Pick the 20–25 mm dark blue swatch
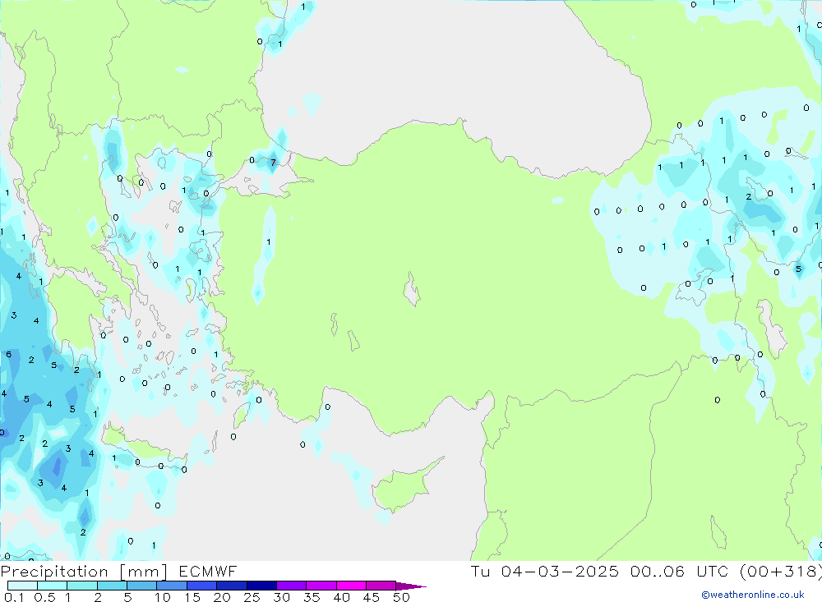Screen dimensions: 822x602 click(232, 586)
